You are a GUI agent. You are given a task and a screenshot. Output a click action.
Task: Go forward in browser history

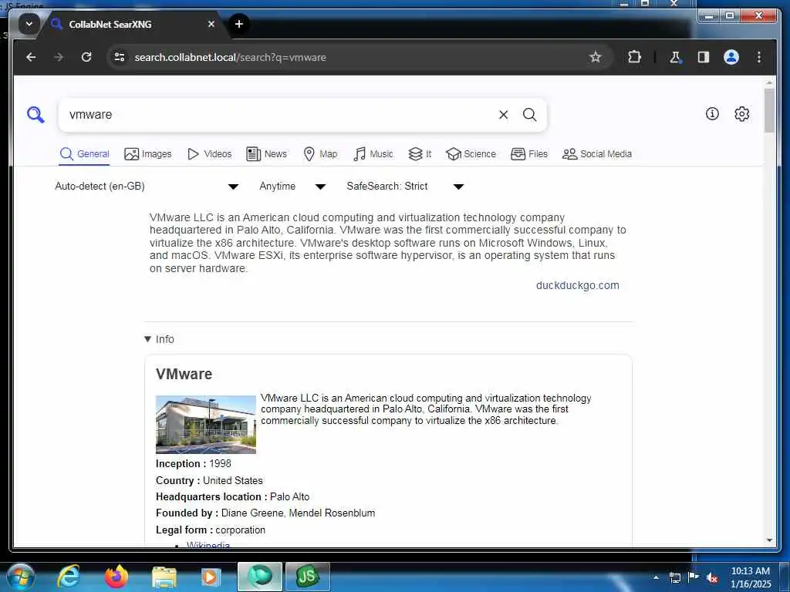[x=59, y=57]
